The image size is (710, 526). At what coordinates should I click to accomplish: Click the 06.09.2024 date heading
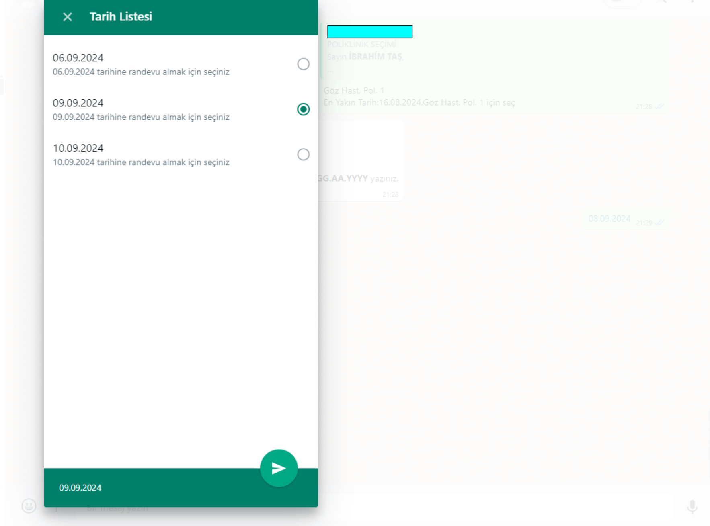point(78,58)
